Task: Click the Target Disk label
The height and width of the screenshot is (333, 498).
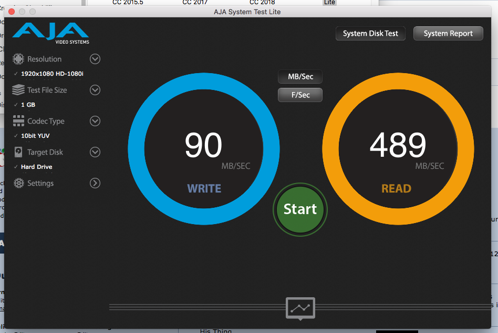Action: pos(45,153)
